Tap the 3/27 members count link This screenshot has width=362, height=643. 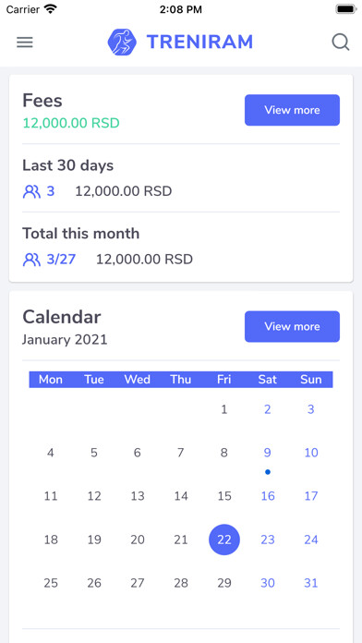(61, 260)
